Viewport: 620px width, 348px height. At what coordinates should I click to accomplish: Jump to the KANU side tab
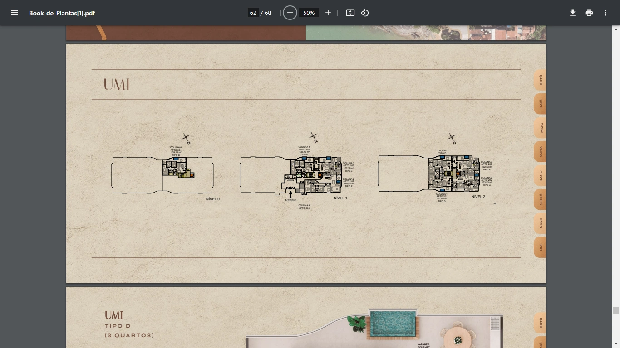(540, 175)
